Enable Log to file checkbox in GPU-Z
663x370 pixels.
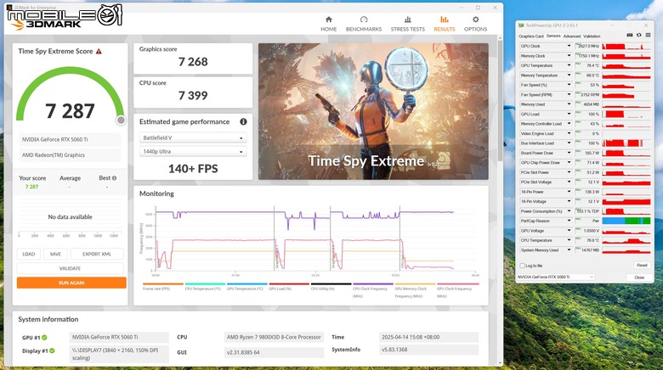click(x=522, y=266)
